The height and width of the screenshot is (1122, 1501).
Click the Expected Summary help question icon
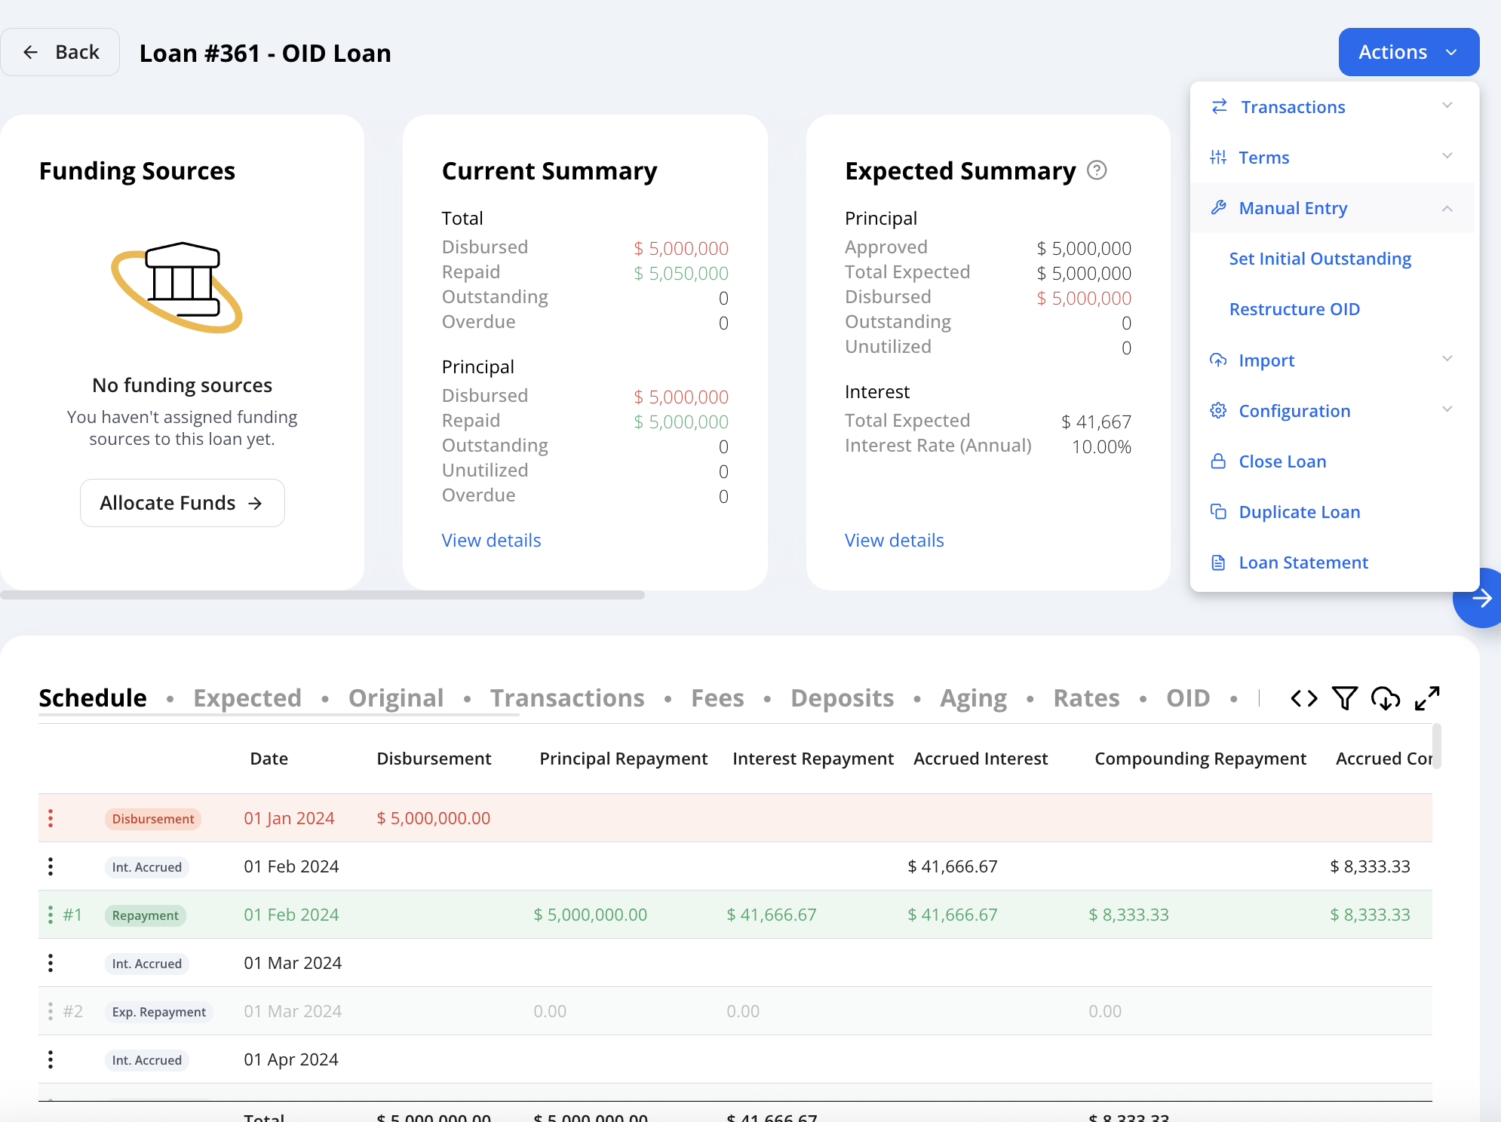point(1097,170)
